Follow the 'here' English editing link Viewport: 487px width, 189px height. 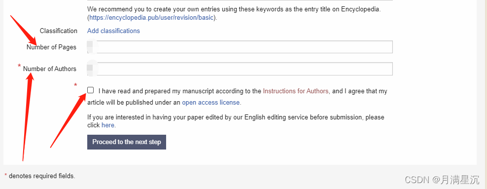pyautogui.click(x=108, y=125)
